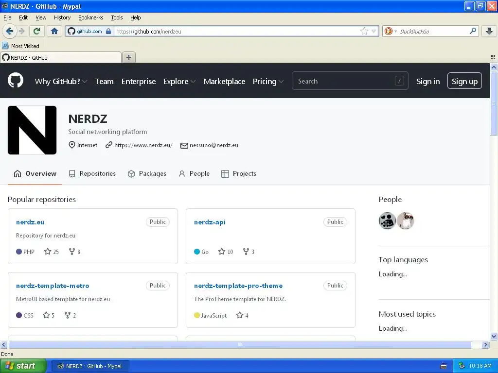Open the Edit menu
Viewport: 498px width, 373px height.
coord(23,17)
